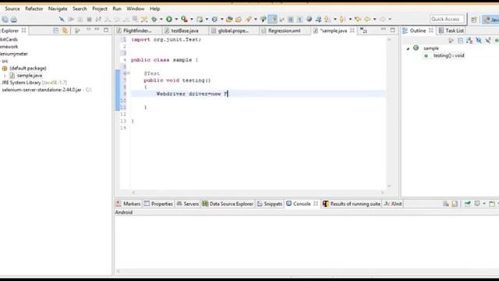Click the Save All toolbar icon
The image size is (499, 281).
click(5, 19)
